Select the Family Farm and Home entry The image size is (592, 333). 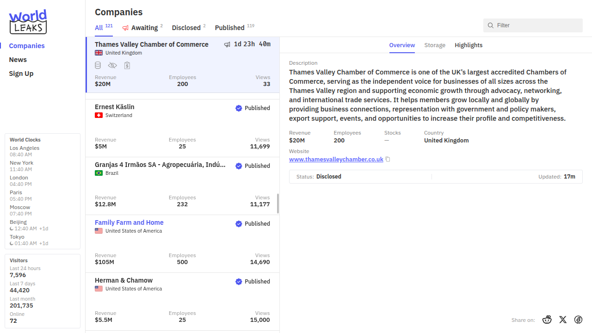tap(129, 222)
